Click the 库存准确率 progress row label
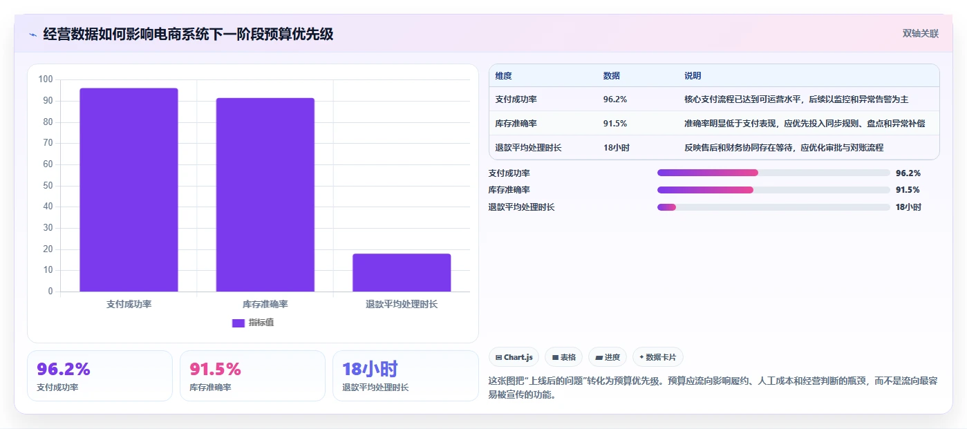This screenshot has width=967, height=429. click(509, 189)
